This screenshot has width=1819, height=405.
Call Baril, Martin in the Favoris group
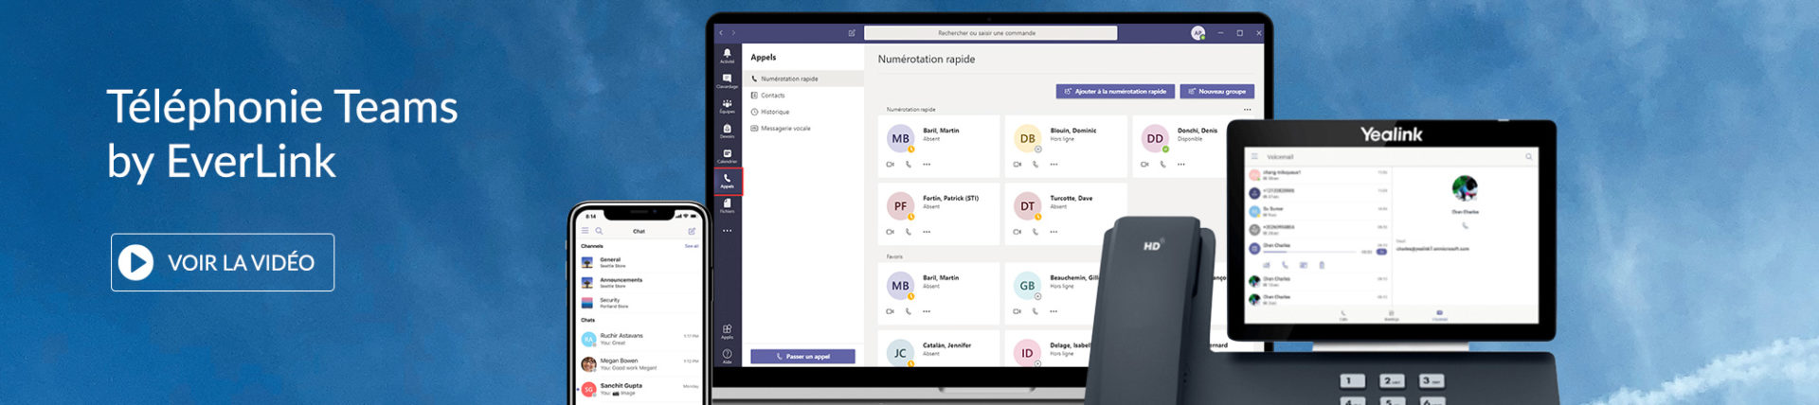pos(908,311)
